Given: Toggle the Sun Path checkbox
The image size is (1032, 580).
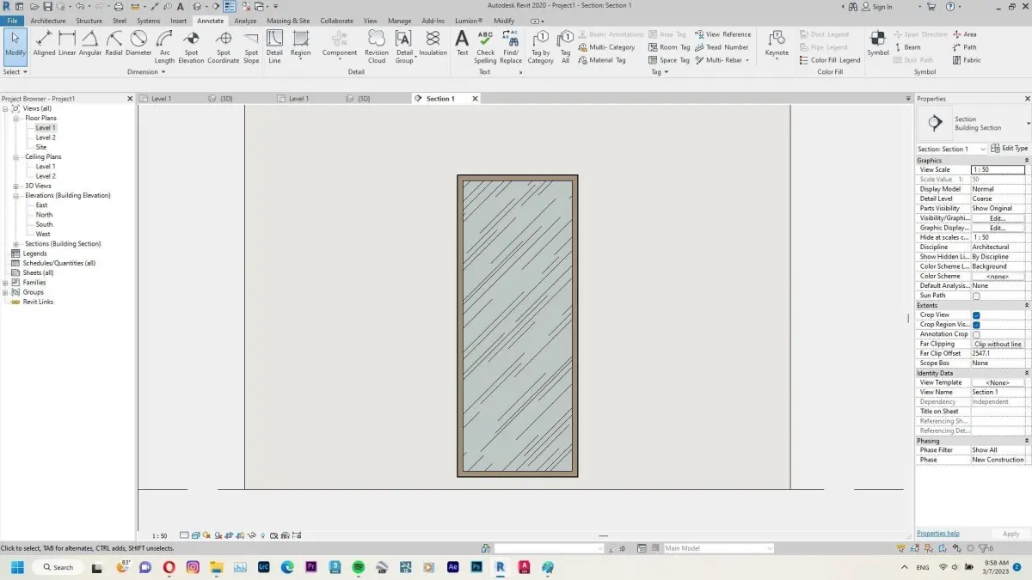Looking at the screenshot, I should (976, 296).
